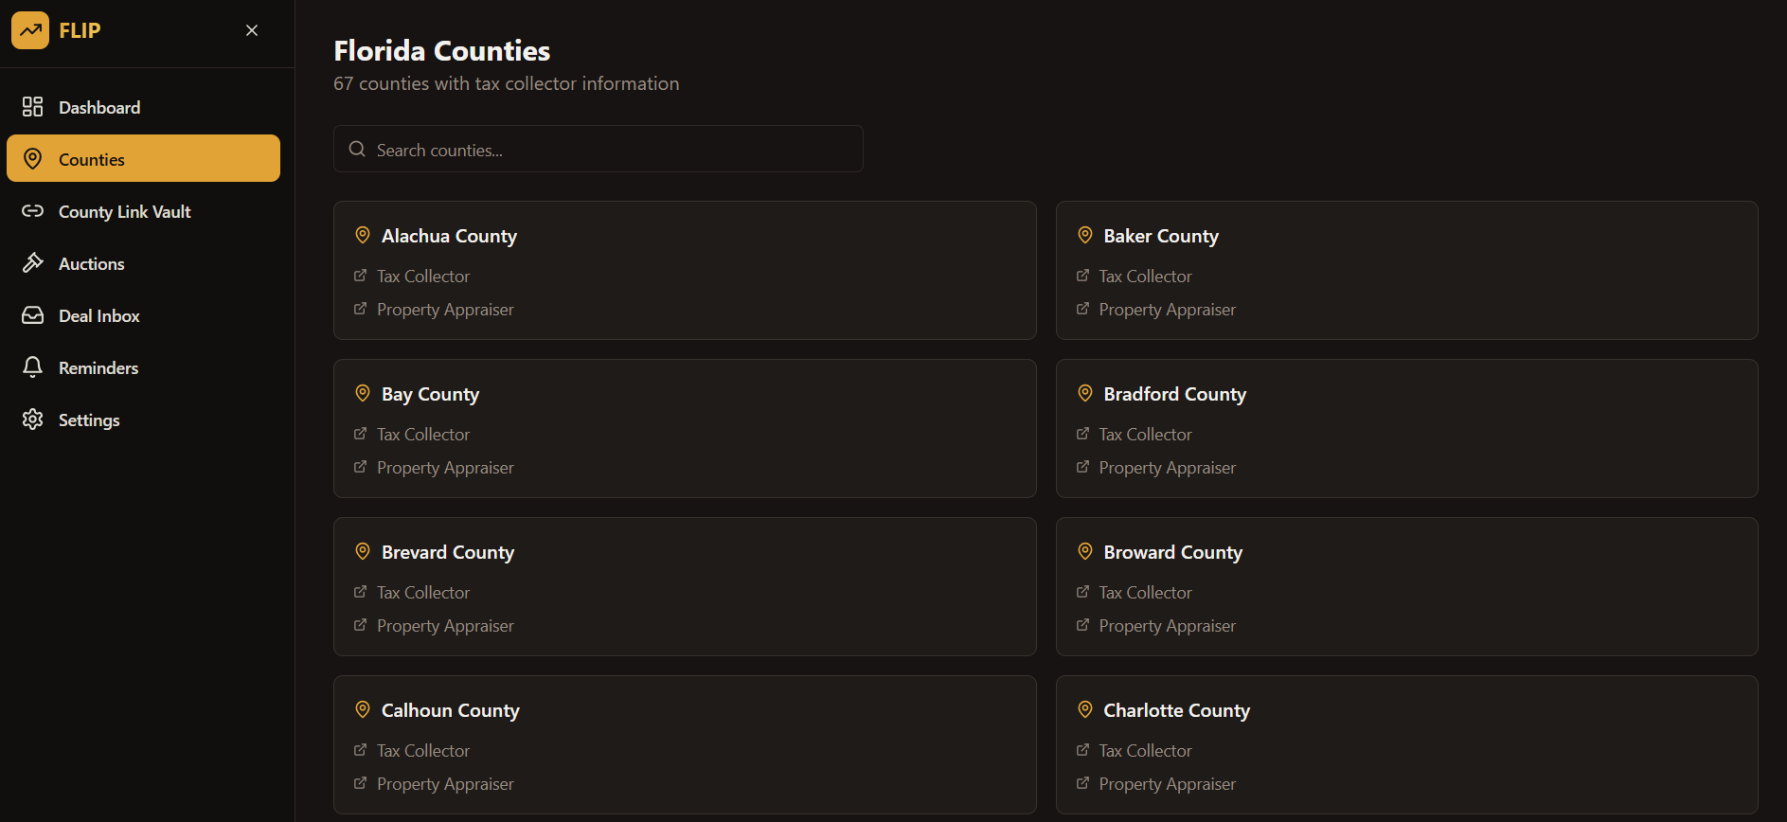Open the Deal Inbox section
The height and width of the screenshot is (822, 1787).
143,315
